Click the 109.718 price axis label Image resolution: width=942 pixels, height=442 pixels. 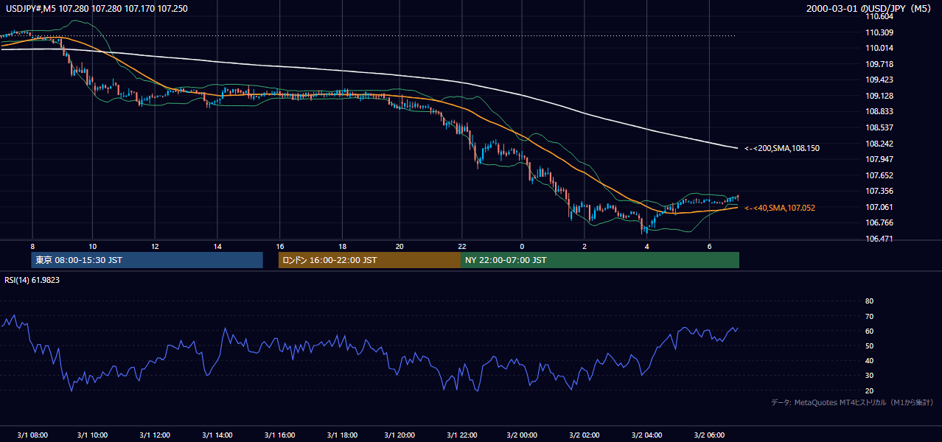[x=880, y=64]
